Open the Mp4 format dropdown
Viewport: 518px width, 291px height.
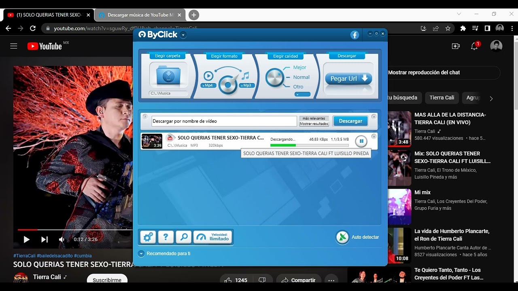208,86
